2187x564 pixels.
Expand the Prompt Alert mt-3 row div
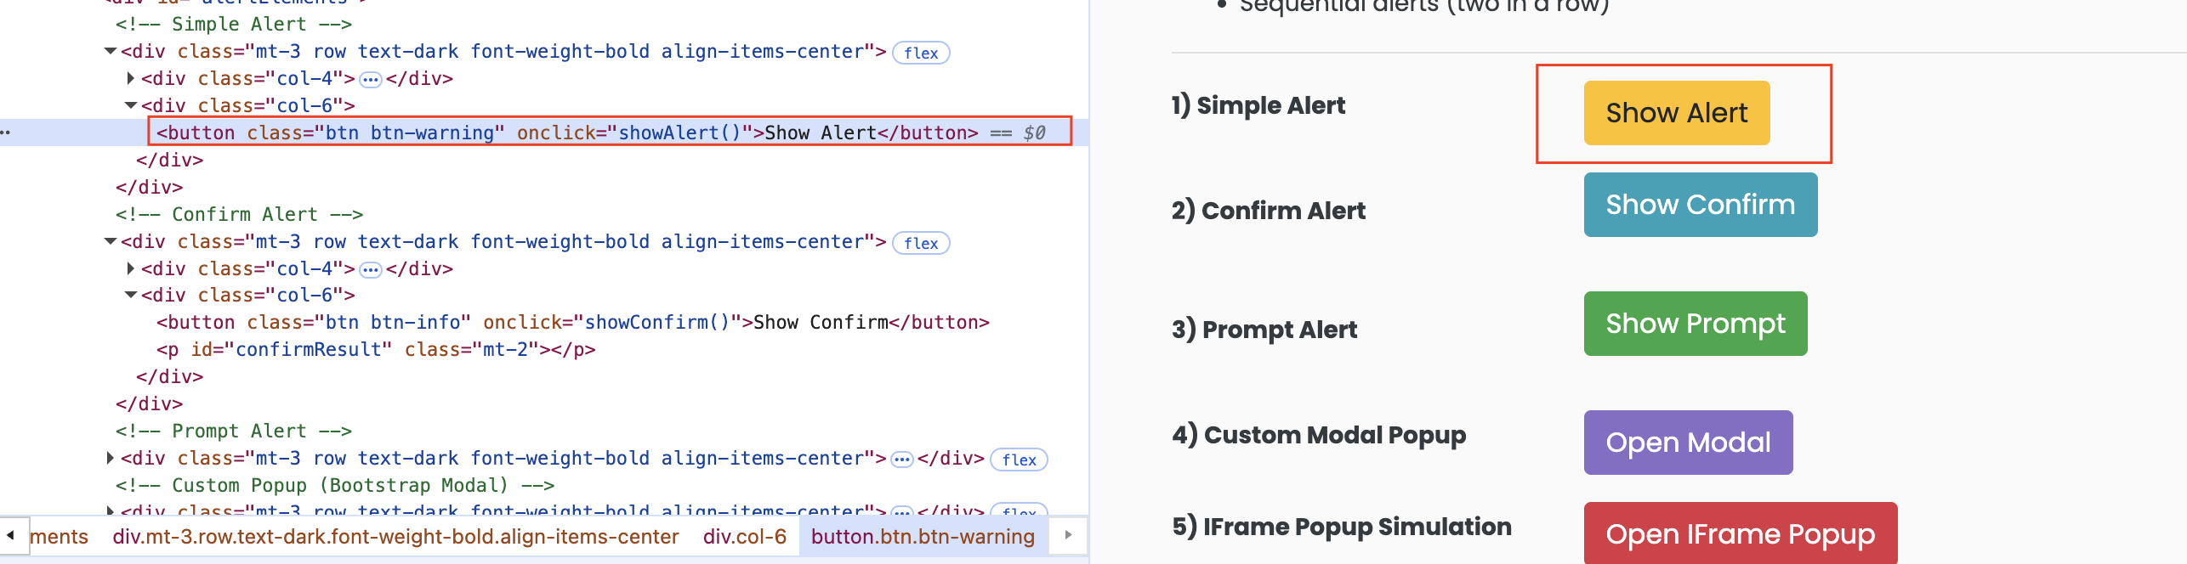click(111, 458)
